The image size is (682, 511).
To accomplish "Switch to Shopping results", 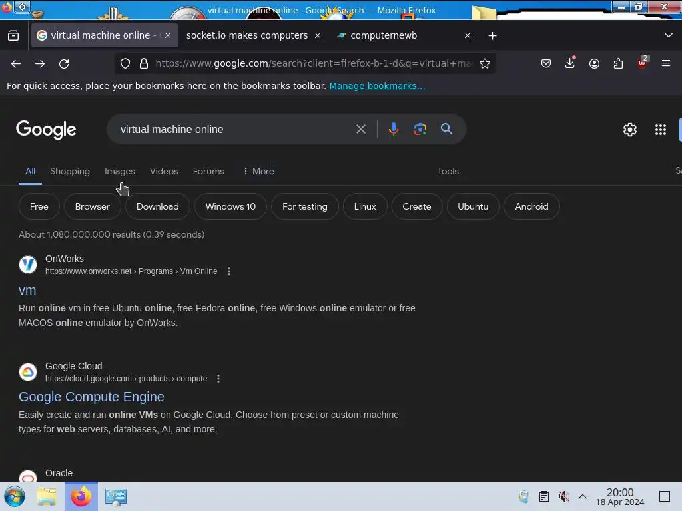I will tap(69, 171).
